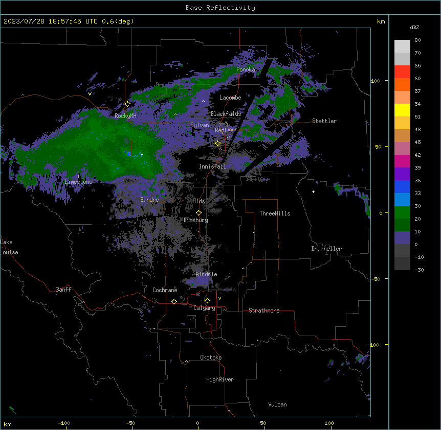Click the Calgary city label
Screen dimensions: 441x430
coord(204,308)
